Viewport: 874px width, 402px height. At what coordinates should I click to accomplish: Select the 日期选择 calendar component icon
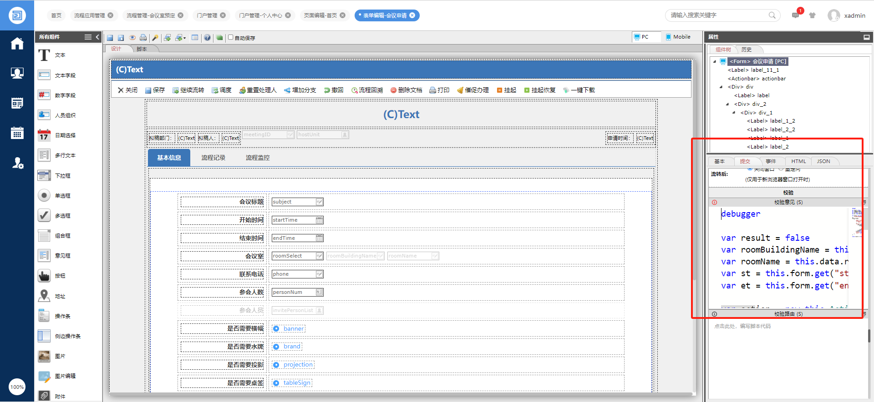coord(44,135)
